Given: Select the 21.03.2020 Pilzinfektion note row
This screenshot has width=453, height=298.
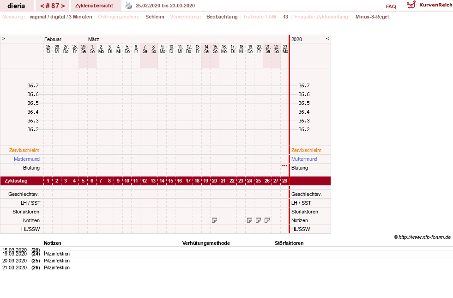Looking at the screenshot, I should coord(226,268).
